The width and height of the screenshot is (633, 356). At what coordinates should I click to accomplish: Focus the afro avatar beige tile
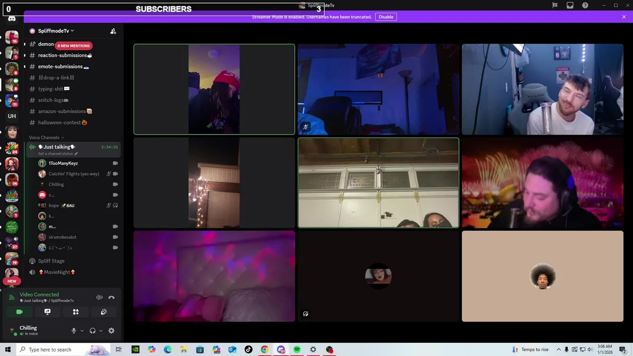543,276
